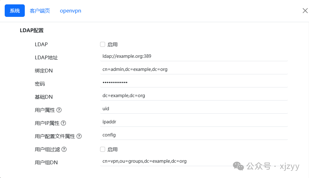309x178 pixels.
Task: Toggle the 用户组过滤 启用 checkbox
Action: 103,149
